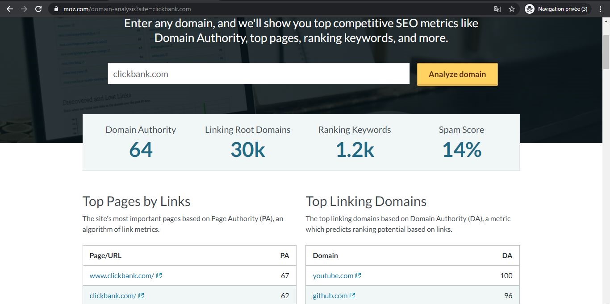Go forward in browser history
Screen dimensions: 610x304
click(x=24, y=9)
